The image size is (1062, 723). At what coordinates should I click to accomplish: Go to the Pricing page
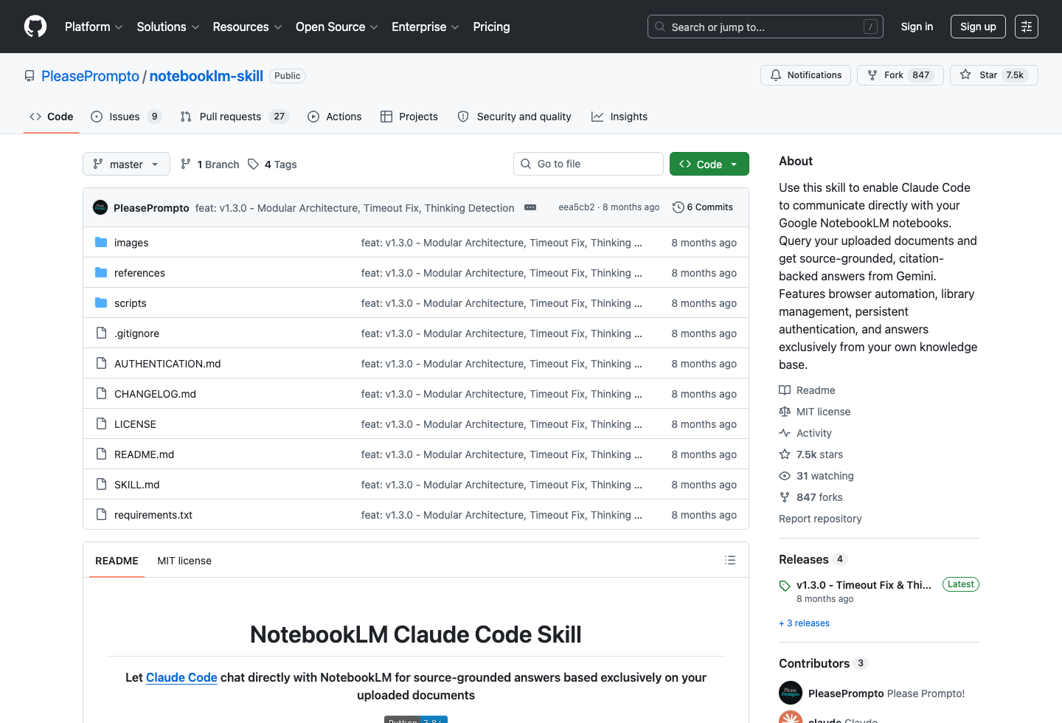[491, 27]
